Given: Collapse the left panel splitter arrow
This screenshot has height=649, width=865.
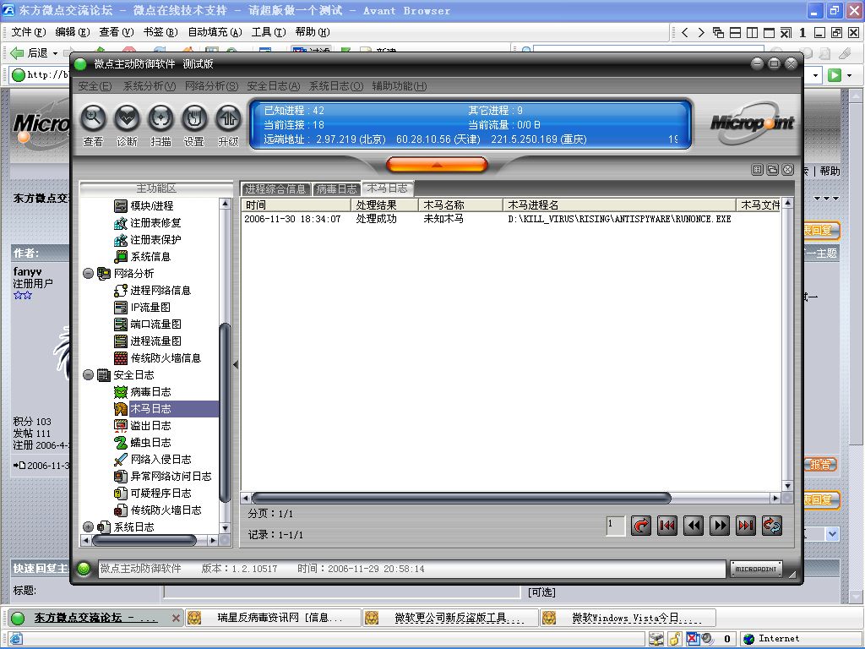Looking at the screenshot, I should pos(236,365).
